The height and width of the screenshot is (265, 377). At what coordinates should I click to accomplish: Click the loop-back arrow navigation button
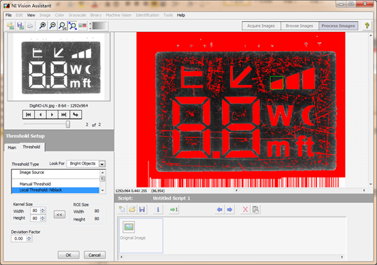pyautogui.click(x=76, y=115)
